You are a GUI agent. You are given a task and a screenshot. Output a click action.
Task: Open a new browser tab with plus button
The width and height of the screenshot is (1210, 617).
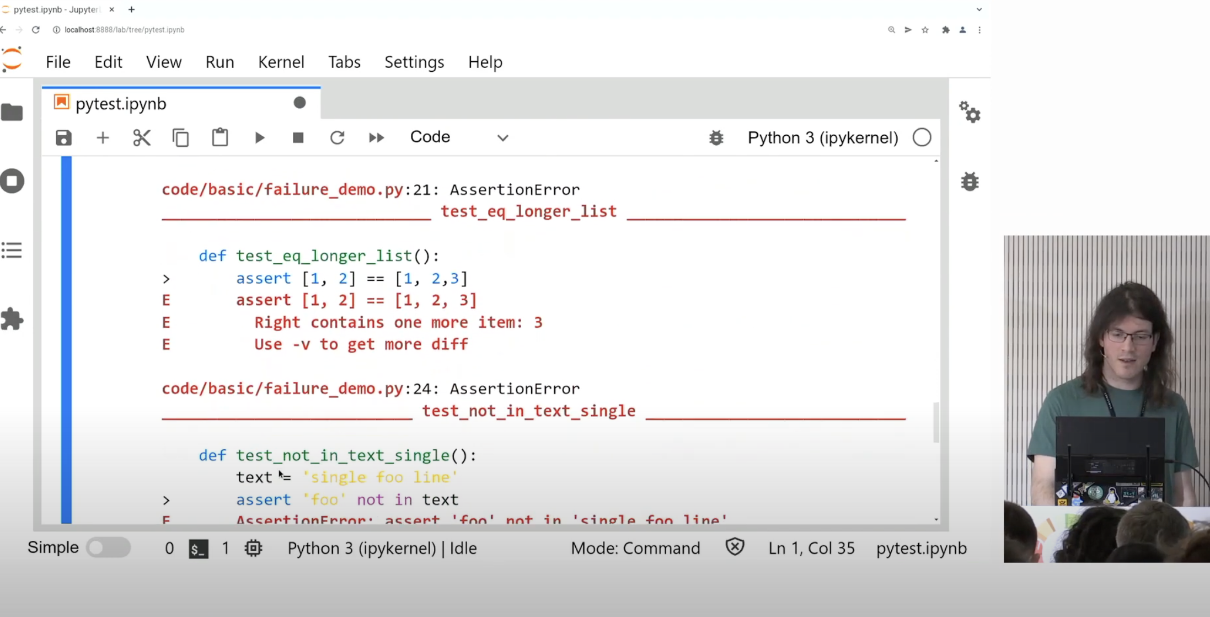[131, 9]
